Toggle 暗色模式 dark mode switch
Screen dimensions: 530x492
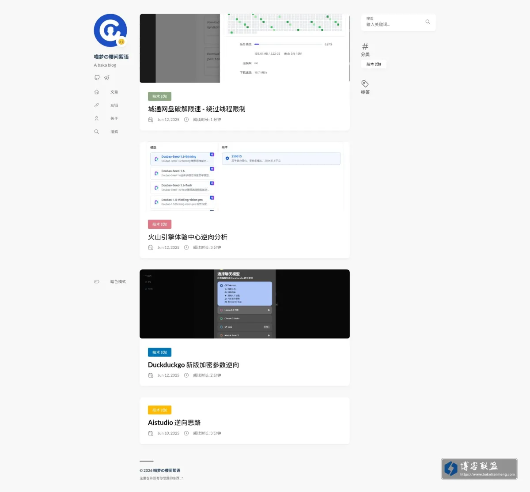[x=97, y=282]
